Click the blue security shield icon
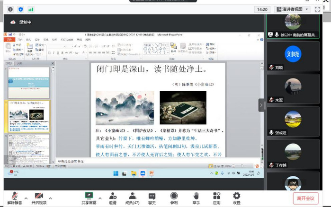Viewport: 331px width, 207px height. [x=20, y=9]
